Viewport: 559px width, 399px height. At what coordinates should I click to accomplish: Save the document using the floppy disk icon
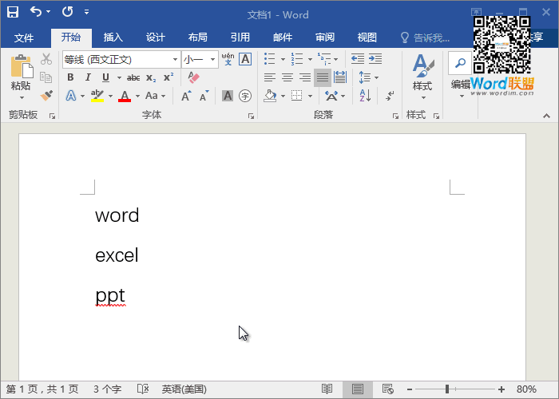13,12
